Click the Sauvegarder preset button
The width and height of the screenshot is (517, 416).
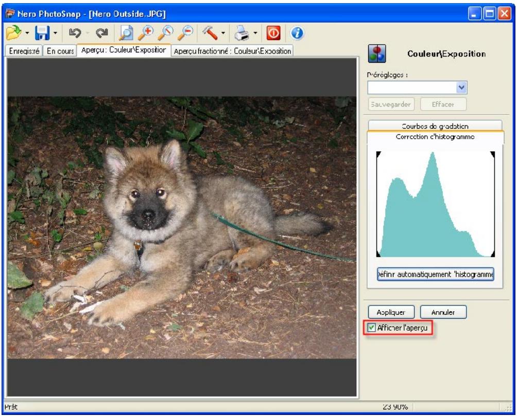(391, 104)
